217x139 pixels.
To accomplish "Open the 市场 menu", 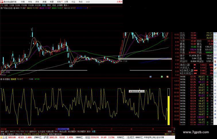I will pos(30,2).
